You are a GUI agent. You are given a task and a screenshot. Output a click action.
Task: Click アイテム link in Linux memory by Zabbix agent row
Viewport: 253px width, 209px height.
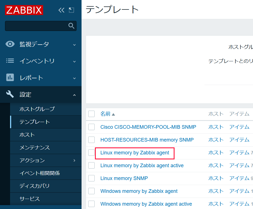[x=239, y=152]
